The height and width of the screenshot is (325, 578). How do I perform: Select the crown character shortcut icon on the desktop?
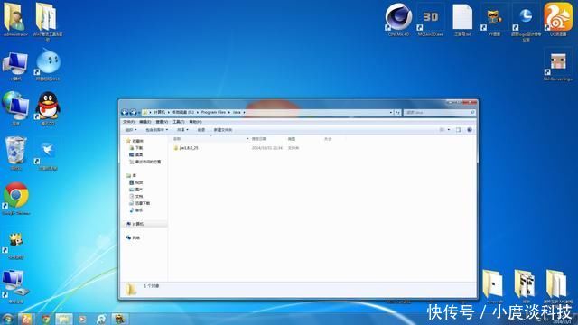tap(15, 245)
